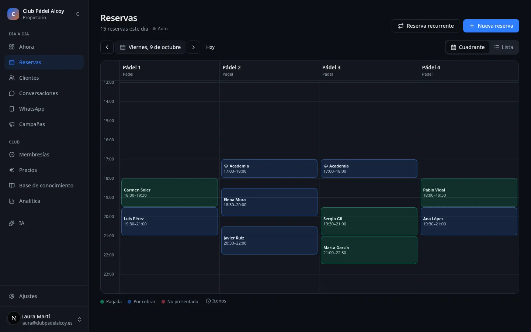The image size is (531, 332).
Task: Open Academia booking on Pádel 3
Action: (369, 169)
